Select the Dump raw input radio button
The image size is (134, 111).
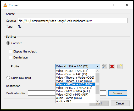8,78
